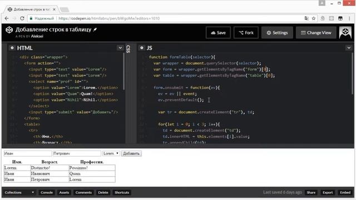Open the Assets panel
Viewport: 356px width, 200px height.
pos(64,193)
